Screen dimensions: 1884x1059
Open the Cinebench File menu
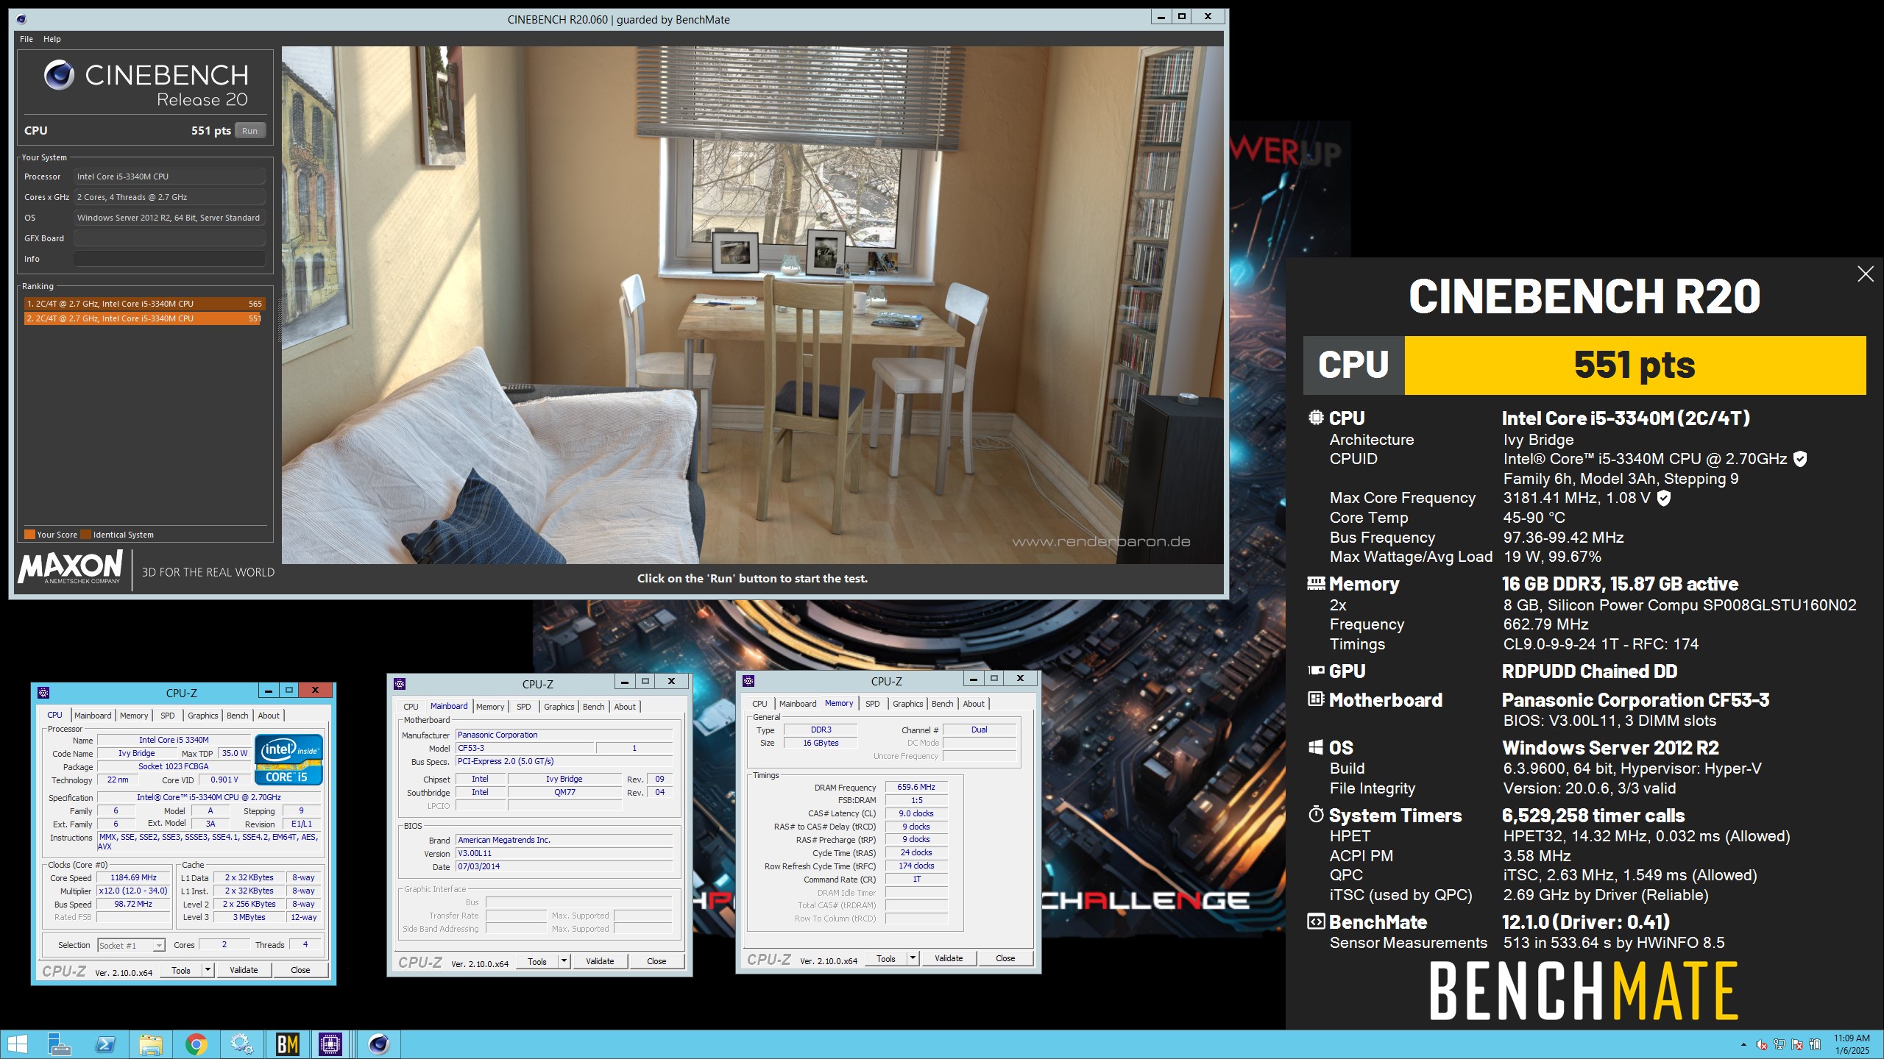26,39
